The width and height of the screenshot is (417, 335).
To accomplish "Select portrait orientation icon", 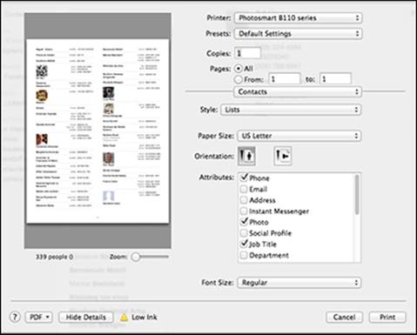I will (x=246, y=156).
